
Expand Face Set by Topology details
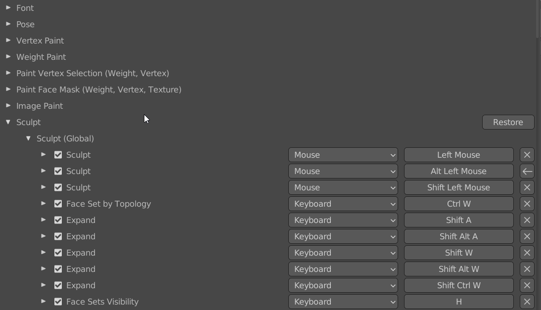coord(44,203)
